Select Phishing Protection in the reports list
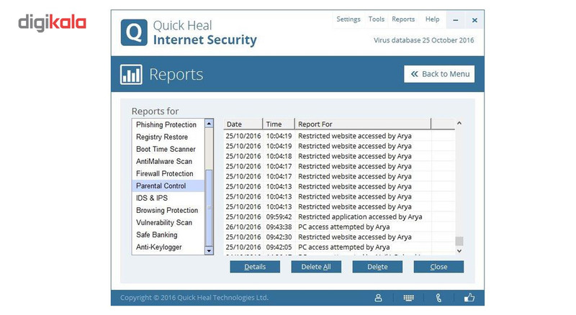 pyautogui.click(x=168, y=124)
